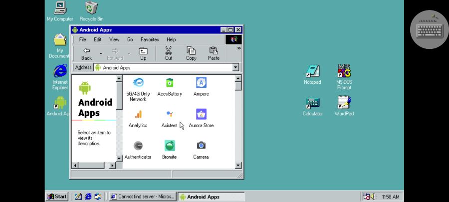This screenshot has height=202, width=449.
Task: Click the task scheduler tray icon
Action: [366, 197]
